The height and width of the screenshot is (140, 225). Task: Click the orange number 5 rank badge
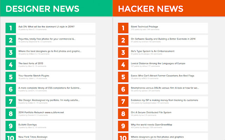[123, 77]
